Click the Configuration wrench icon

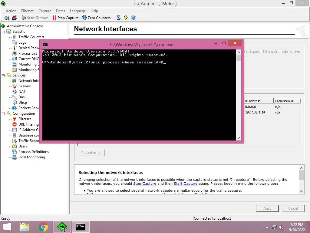tap(9, 113)
